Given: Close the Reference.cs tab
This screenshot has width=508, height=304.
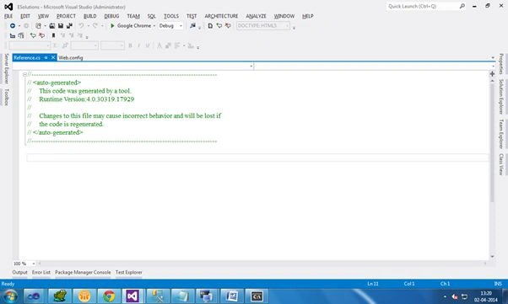Looking at the screenshot, I should point(53,57).
